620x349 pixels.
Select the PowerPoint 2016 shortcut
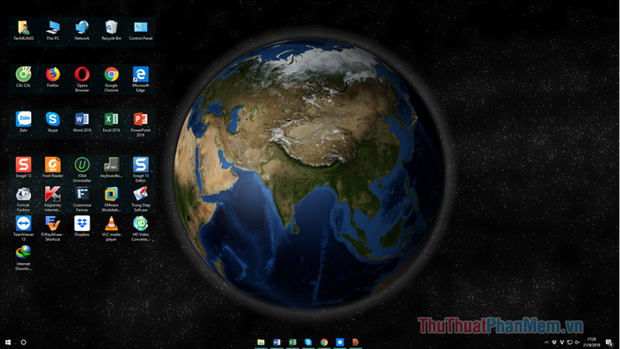[x=141, y=124]
